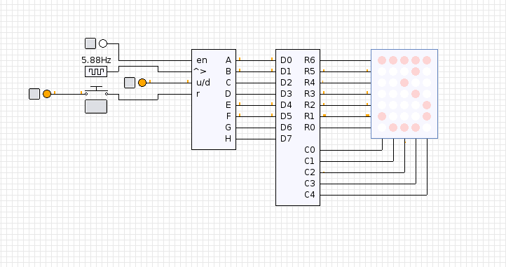Click the counter's reset pin r
The height and width of the screenshot is (267, 506).
[x=198, y=94]
